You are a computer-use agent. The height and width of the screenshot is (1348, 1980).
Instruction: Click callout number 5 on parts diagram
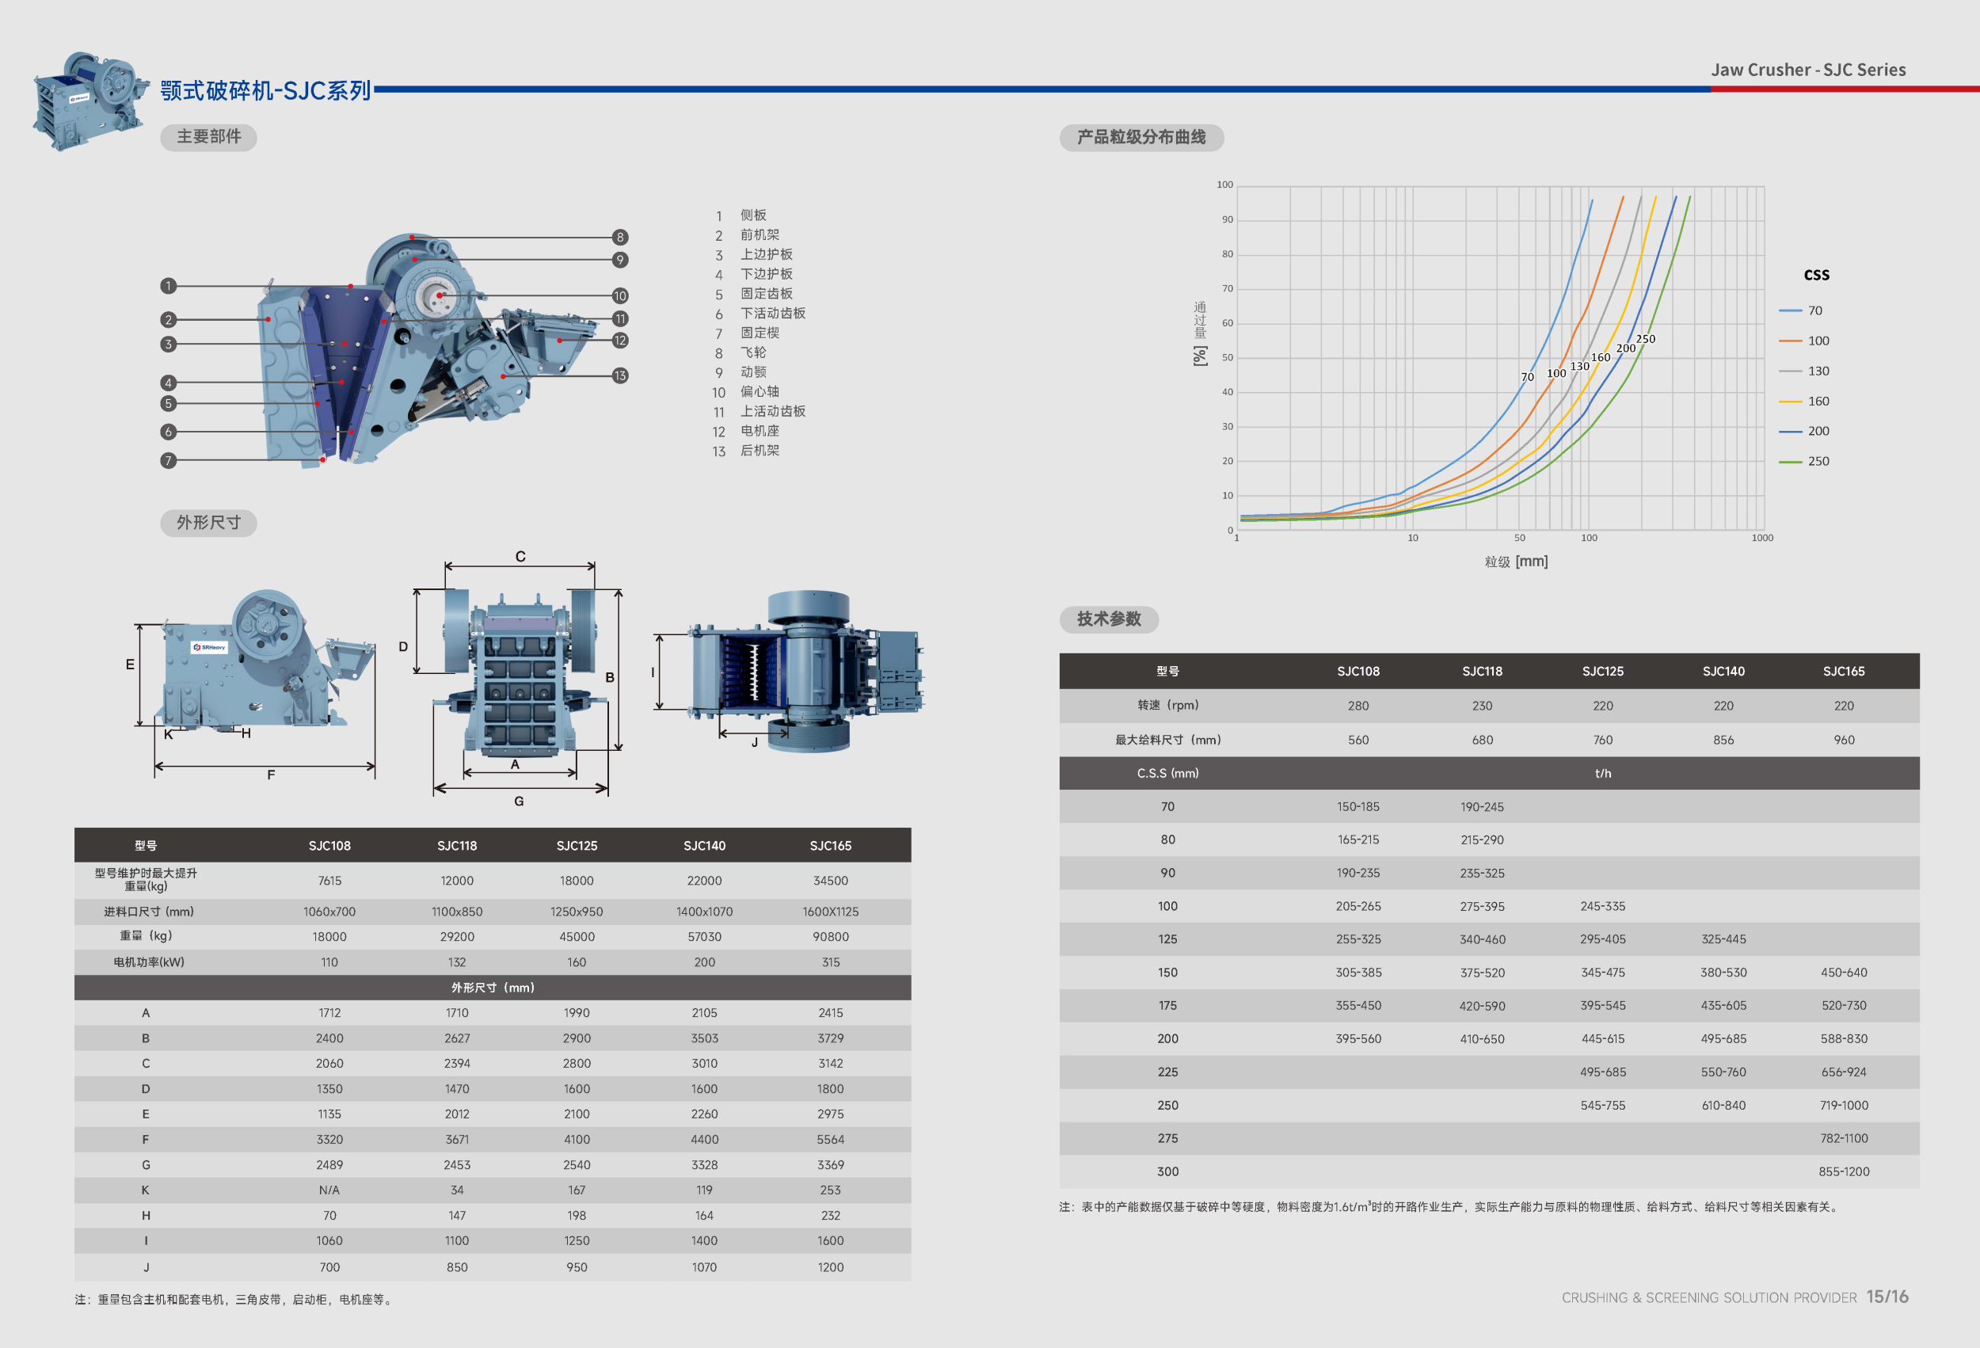pyautogui.click(x=169, y=404)
